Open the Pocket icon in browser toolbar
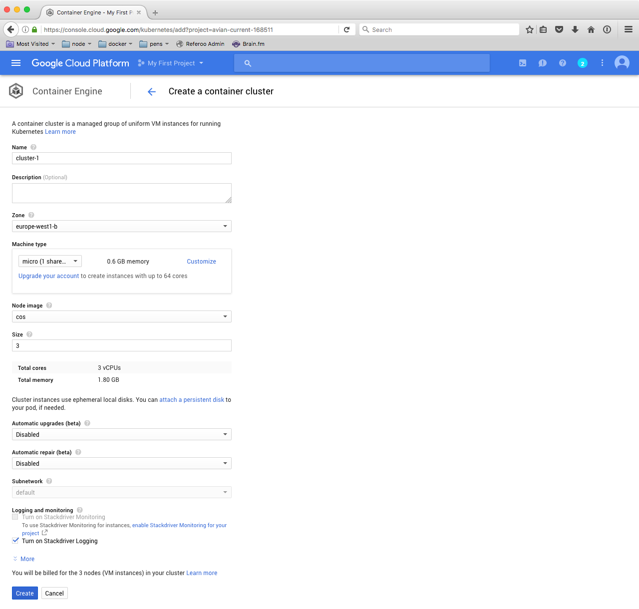The height and width of the screenshot is (609, 639). coord(559,29)
